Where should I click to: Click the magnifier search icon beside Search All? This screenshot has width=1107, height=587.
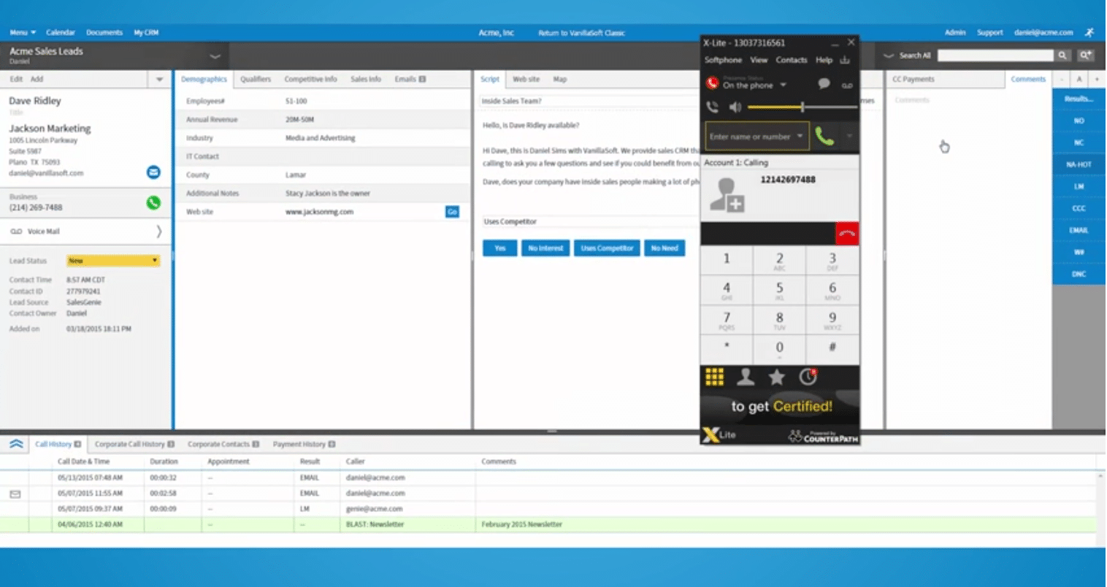[1062, 55]
